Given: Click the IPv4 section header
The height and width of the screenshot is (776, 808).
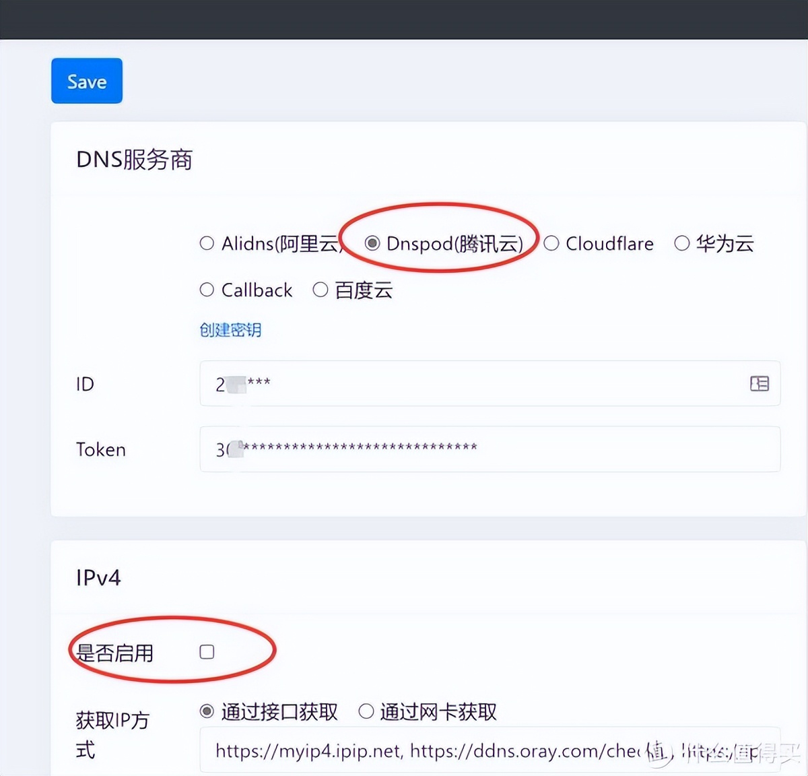Looking at the screenshot, I should pos(98,577).
